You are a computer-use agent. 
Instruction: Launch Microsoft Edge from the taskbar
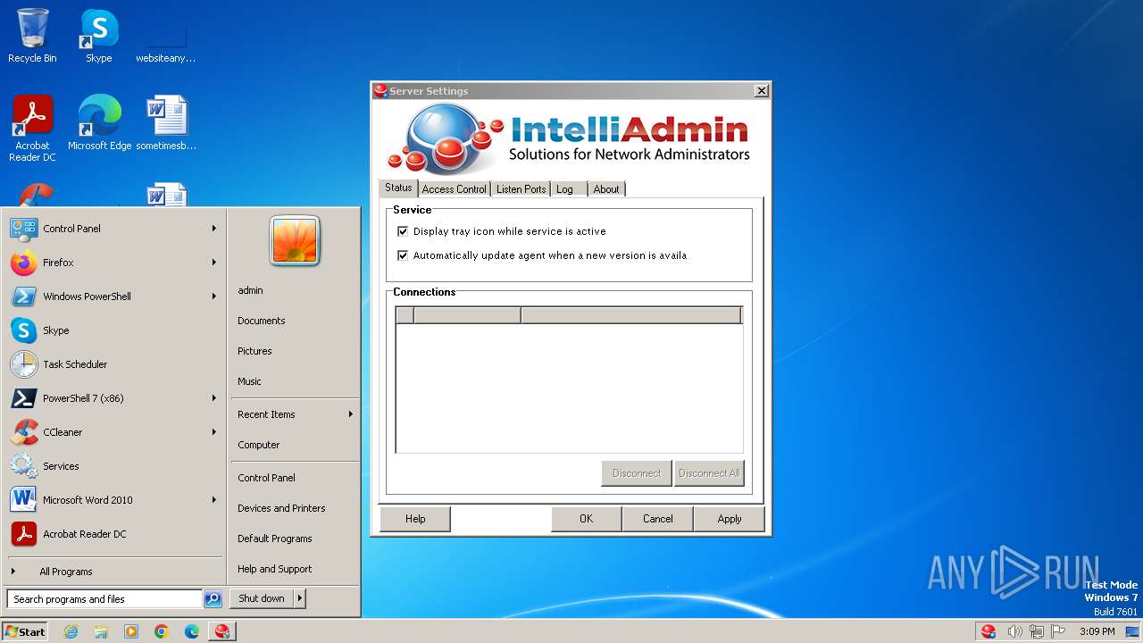point(192,631)
